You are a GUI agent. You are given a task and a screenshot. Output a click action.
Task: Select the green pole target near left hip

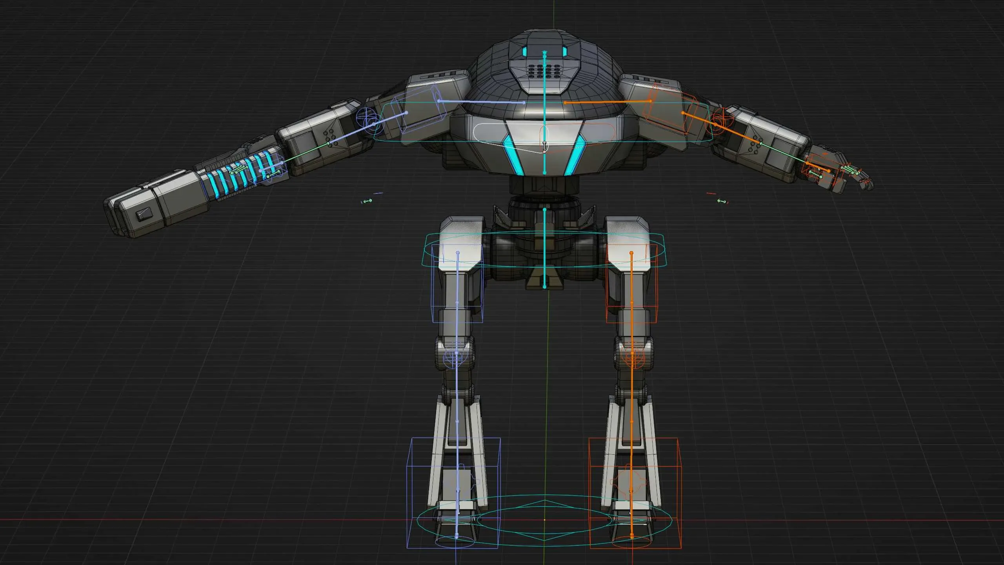tap(367, 201)
